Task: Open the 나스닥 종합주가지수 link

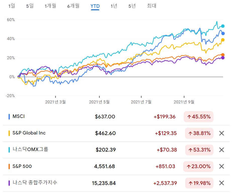Action: point(35,182)
